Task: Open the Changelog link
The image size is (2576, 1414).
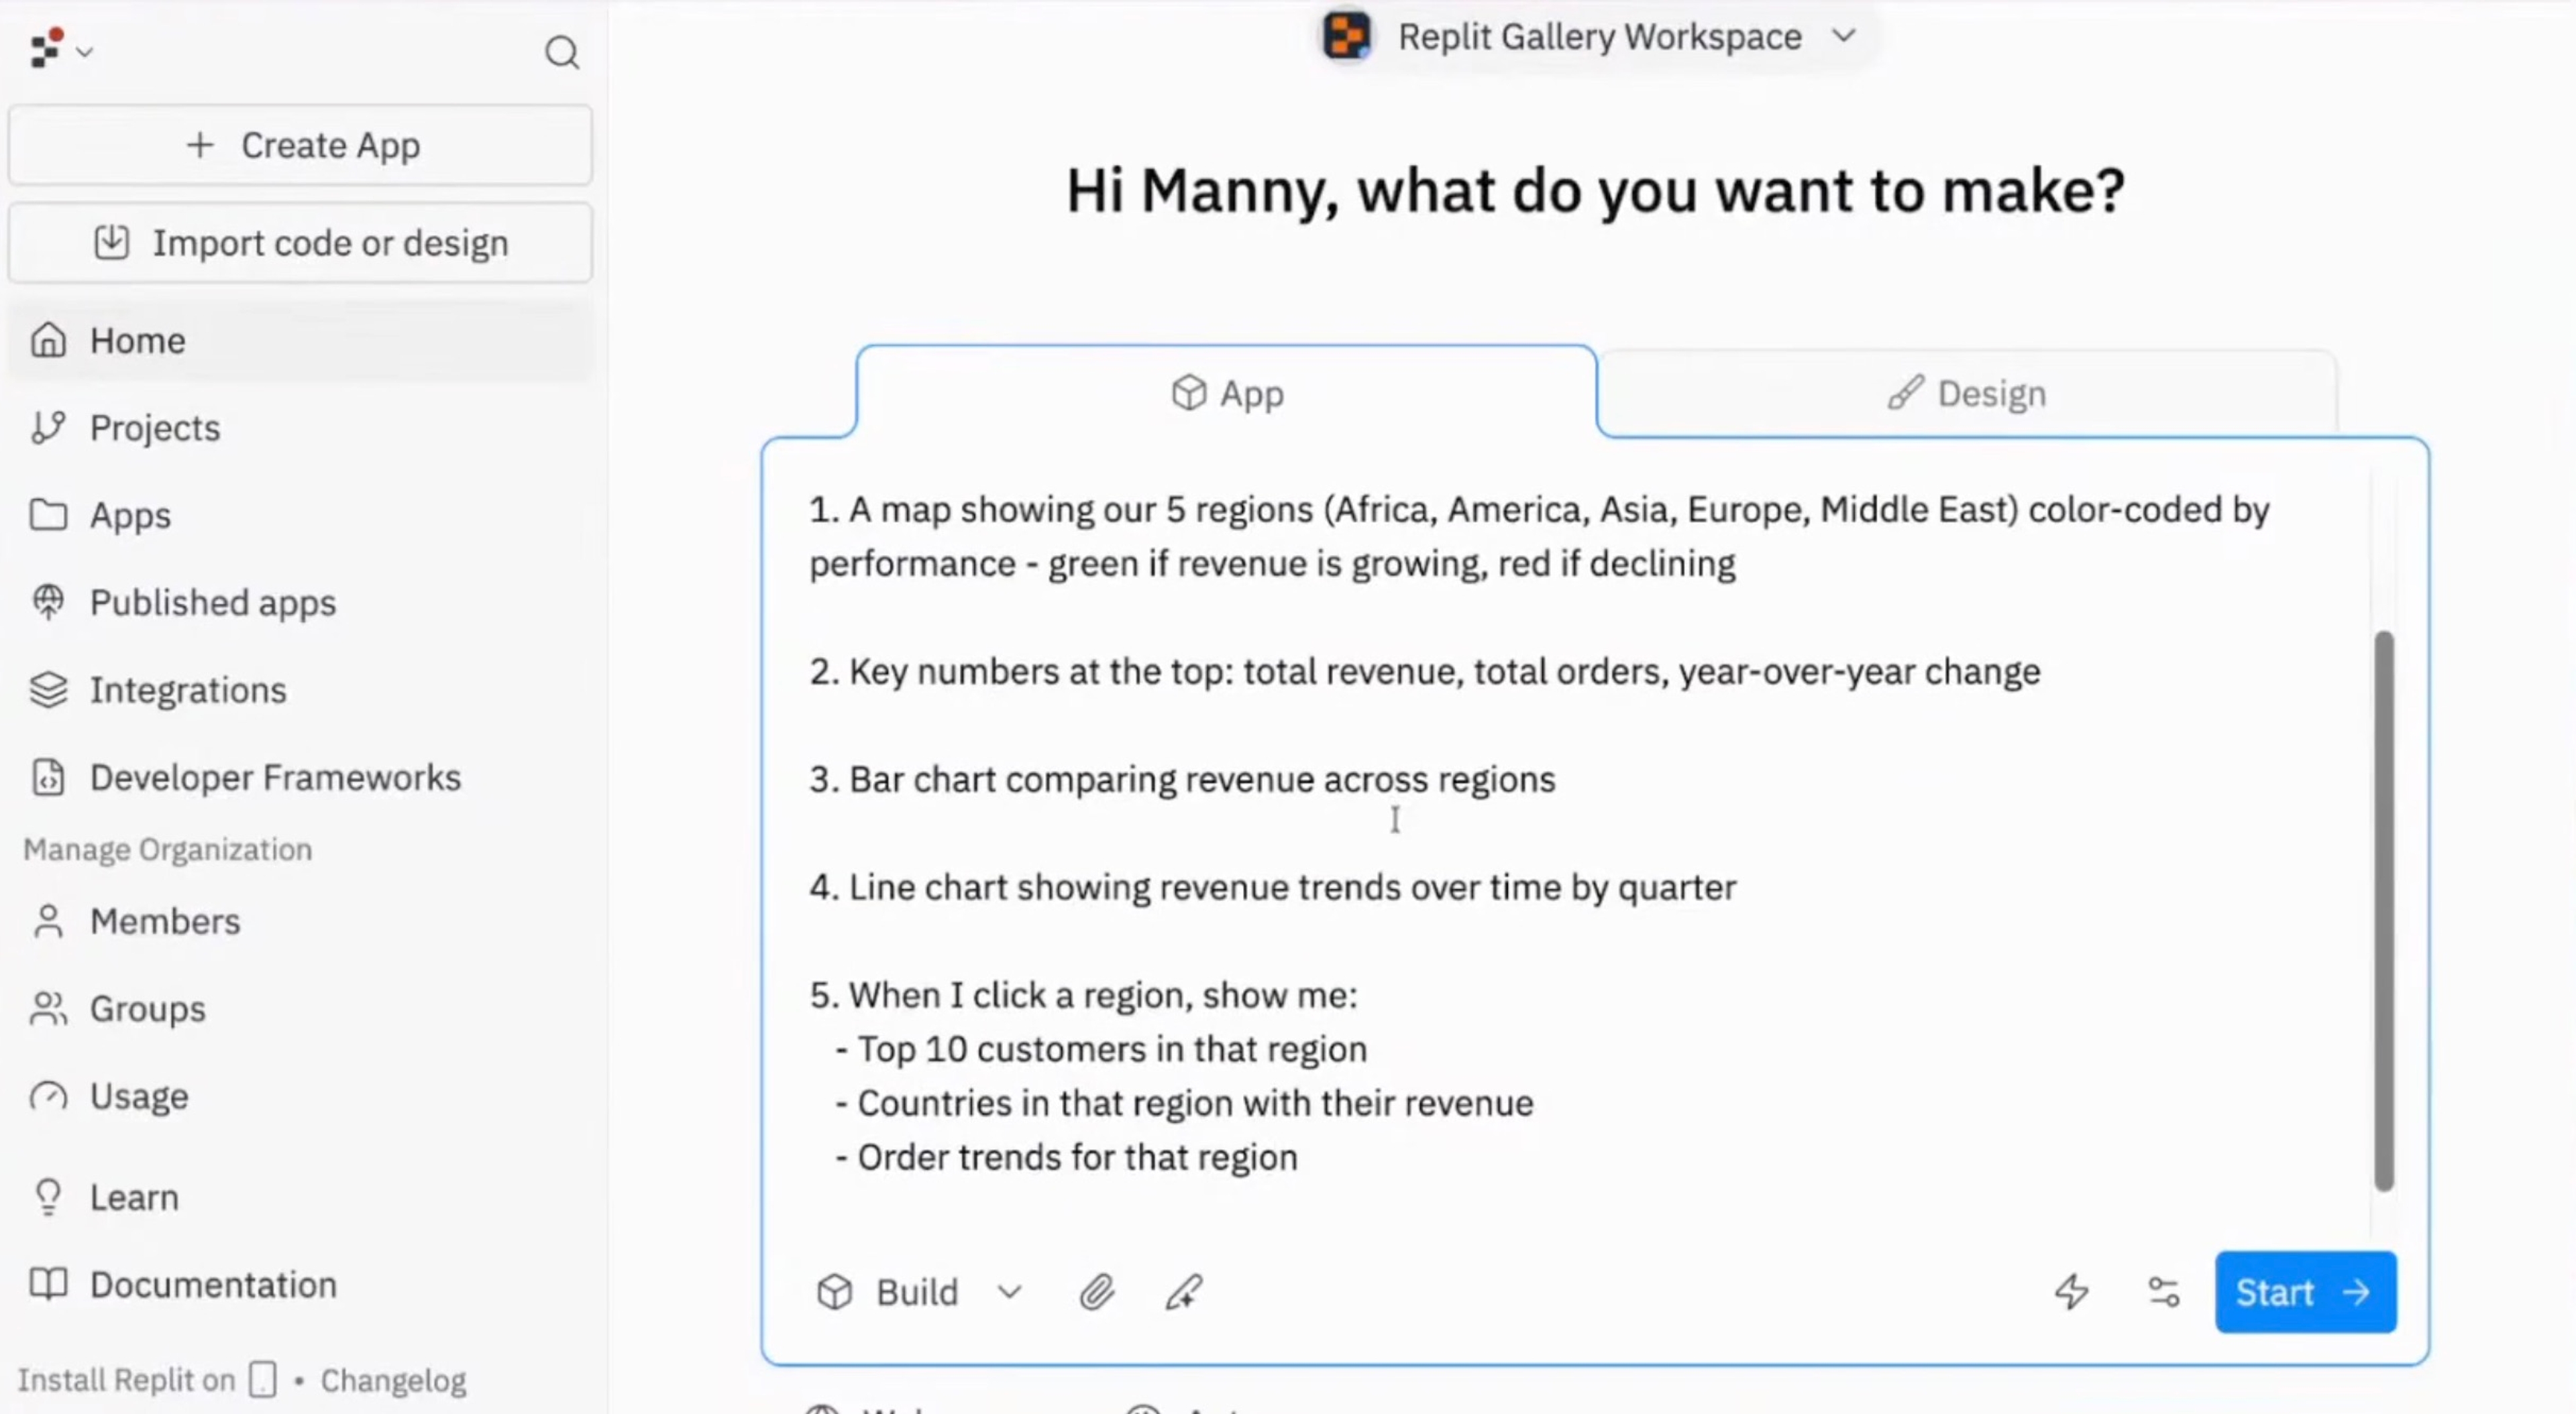Action: coord(393,1380)
